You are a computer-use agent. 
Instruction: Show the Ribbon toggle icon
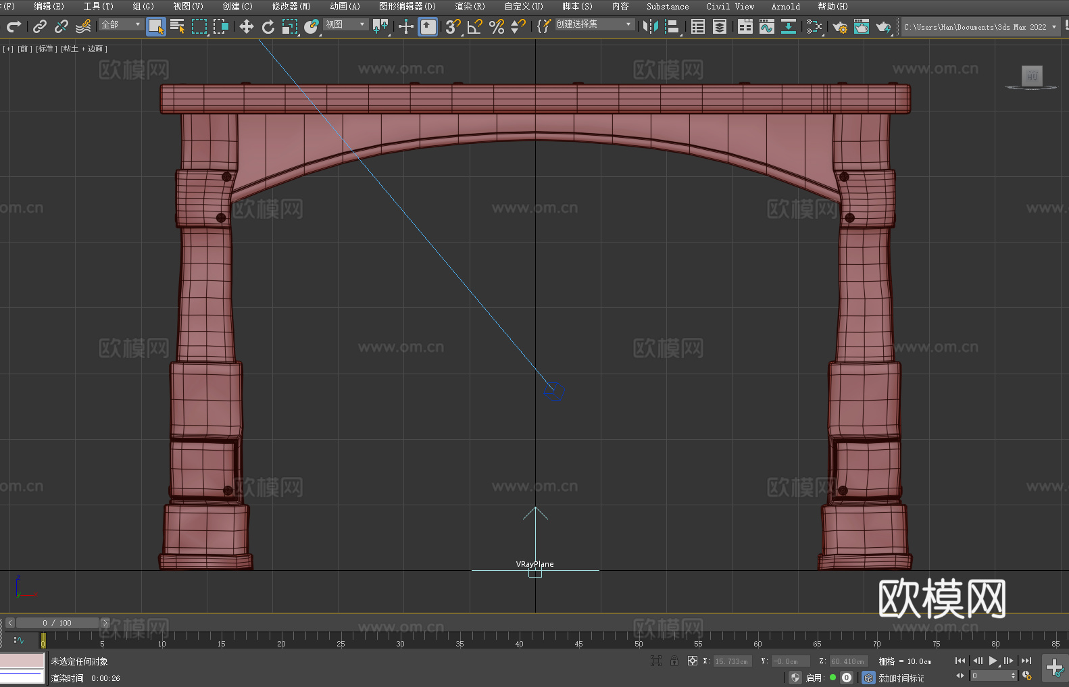tap(745, 26)
